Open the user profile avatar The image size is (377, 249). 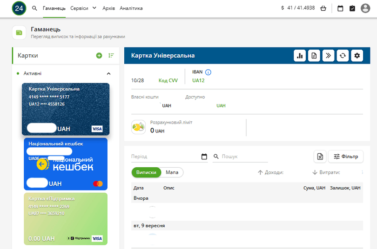point(365,8)
